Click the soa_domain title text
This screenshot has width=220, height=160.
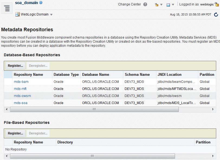(x=27, y=3)
